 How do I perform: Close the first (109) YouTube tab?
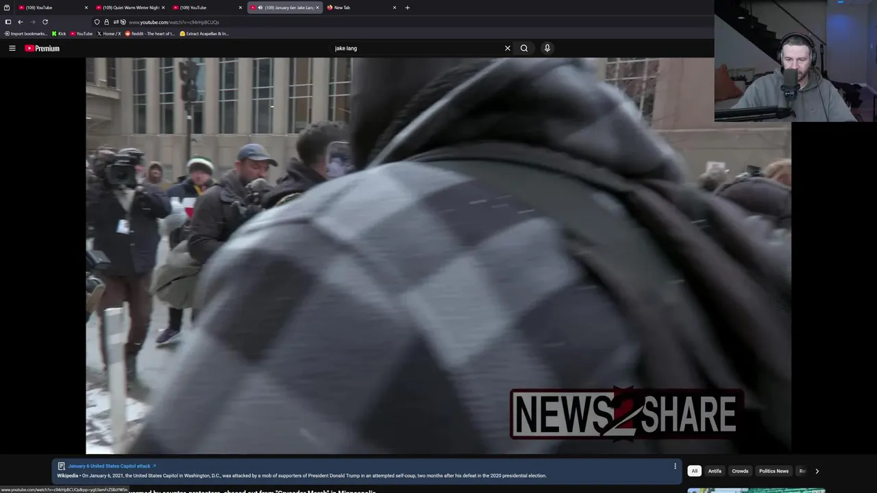[x=86, y=8]
